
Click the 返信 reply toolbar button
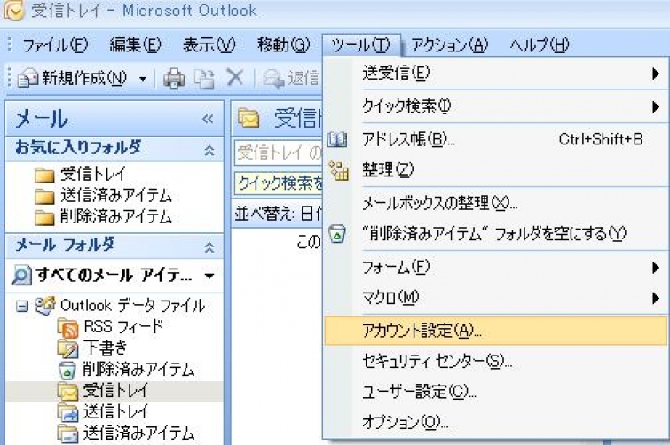point(290,79)
